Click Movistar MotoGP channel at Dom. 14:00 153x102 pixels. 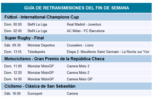coord(41,79)
